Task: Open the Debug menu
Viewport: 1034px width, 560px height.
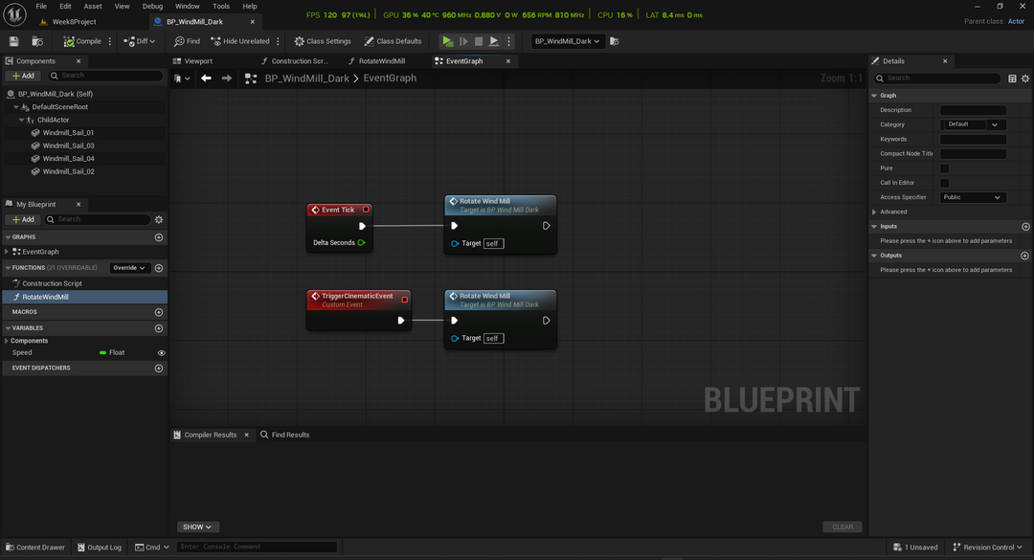Action: click(x=152, y=6)
